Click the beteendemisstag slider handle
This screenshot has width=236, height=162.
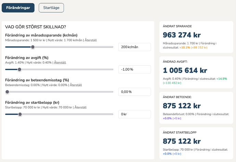pyautogui.click(x=7, y=92)
